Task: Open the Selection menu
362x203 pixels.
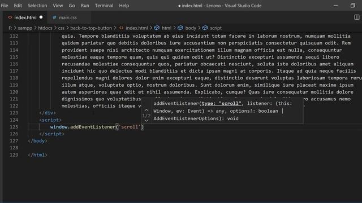Action: tap(37, 6)
